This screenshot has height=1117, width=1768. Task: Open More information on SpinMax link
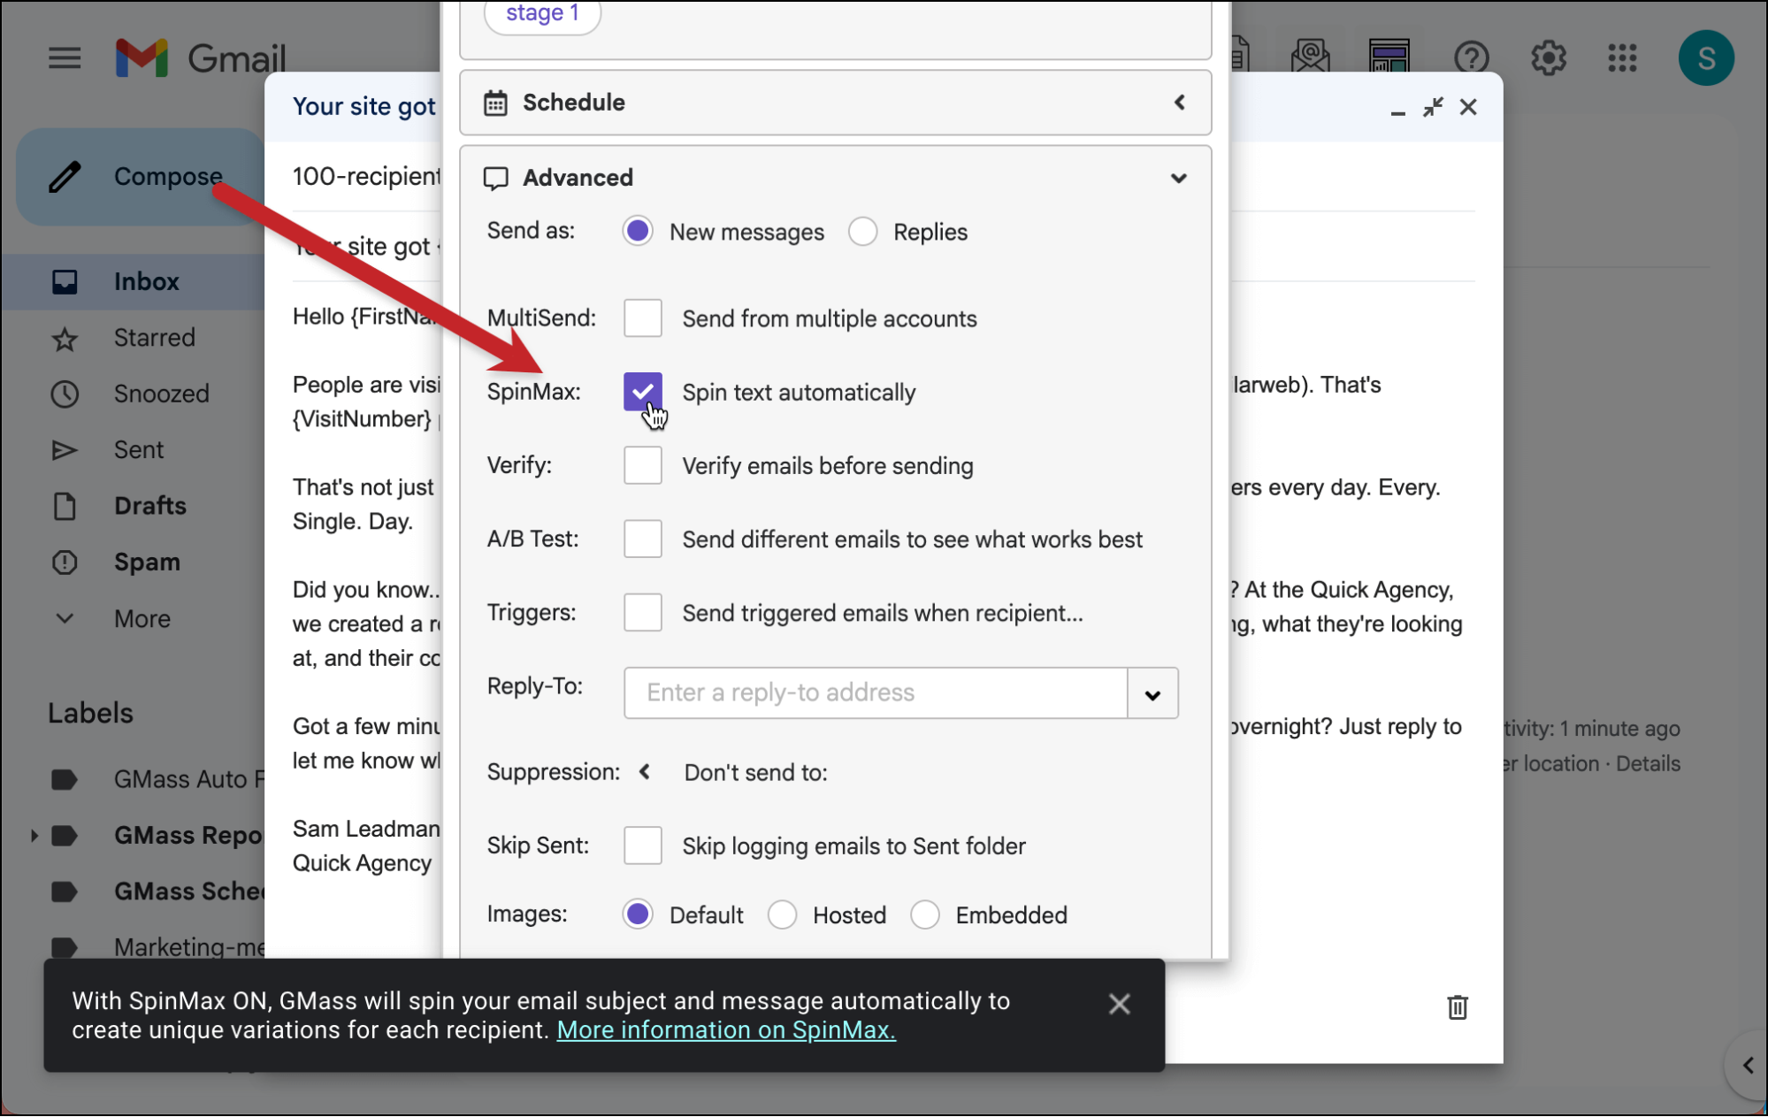[x=726, y=1030]
